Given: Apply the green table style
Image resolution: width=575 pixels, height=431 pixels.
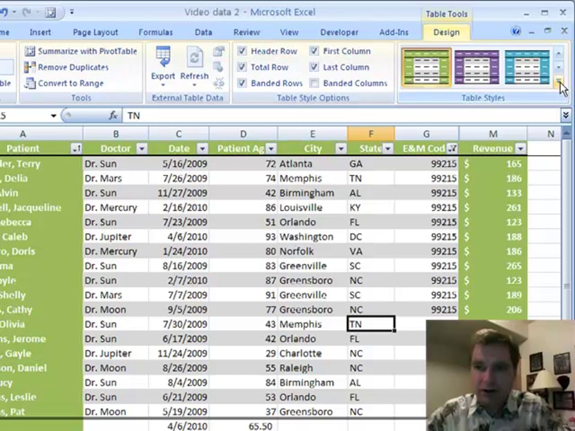Looking at the screenshot, I should (426, 67).
